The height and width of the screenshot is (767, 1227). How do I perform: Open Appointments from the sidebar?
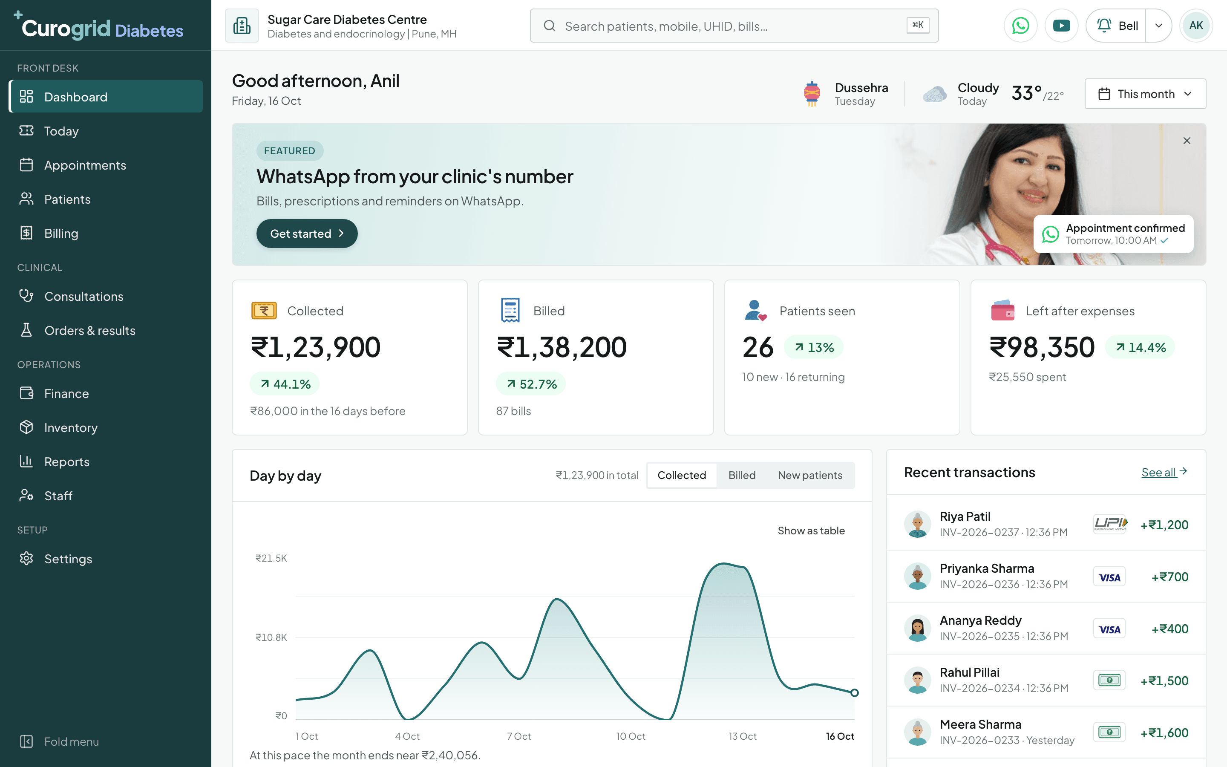[x=106, y=165]
